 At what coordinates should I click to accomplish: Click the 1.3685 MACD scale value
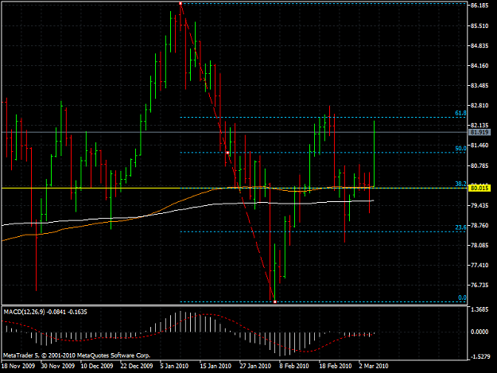pos(480,309)
